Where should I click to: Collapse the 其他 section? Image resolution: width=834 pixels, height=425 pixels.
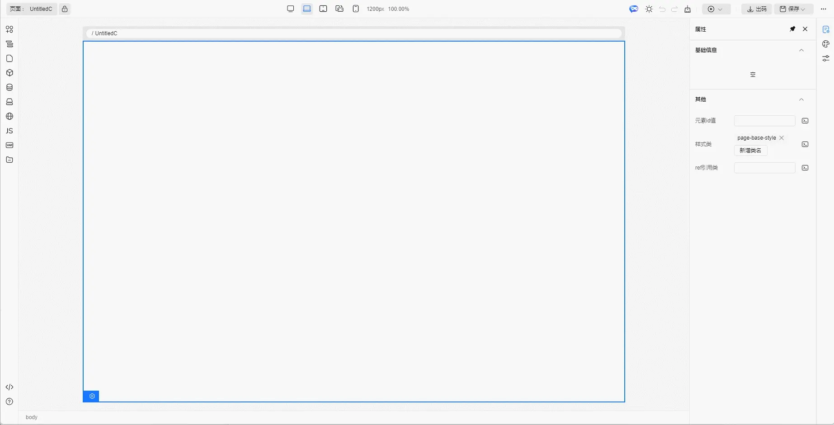(801, 99)
